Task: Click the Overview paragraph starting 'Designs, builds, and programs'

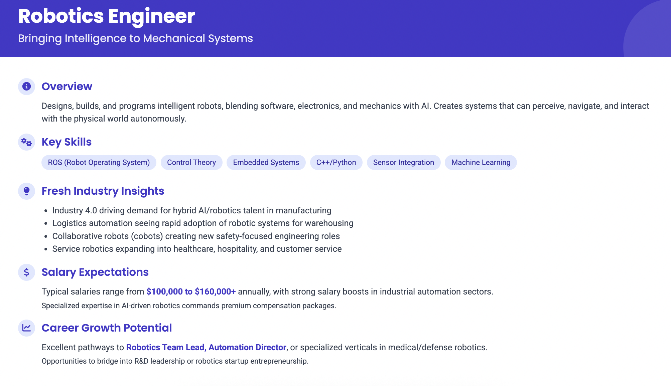Action: 345,112
